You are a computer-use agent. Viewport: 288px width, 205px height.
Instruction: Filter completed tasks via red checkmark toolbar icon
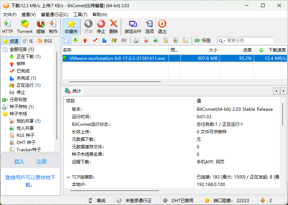(x=95, y=40)
